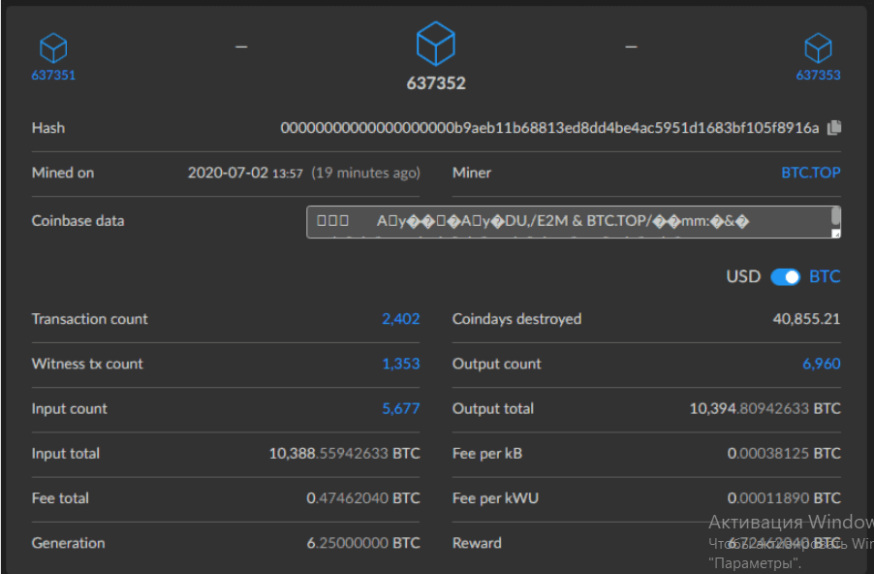The height and width of the screenshot is (574, 874).
Task: Click the 'Mined on' label
Action: tap(63, 173)
